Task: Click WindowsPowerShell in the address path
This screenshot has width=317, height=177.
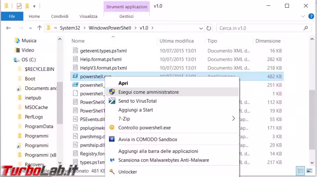Action: (110, 28)
